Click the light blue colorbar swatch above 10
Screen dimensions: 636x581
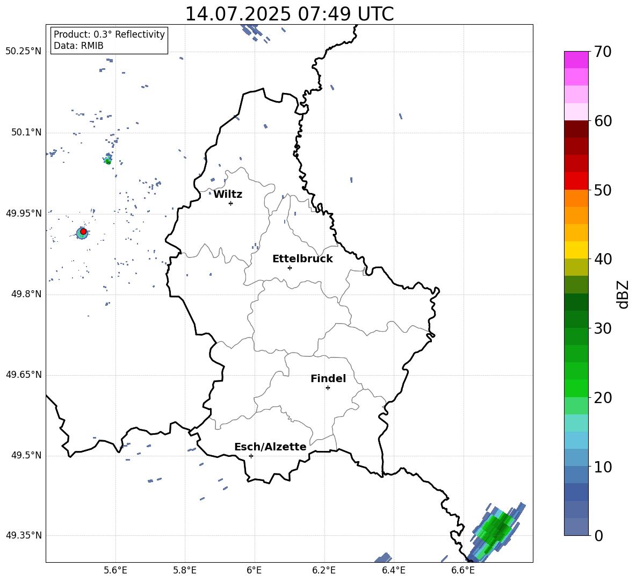pyautogui.click(x=576, y=457)
